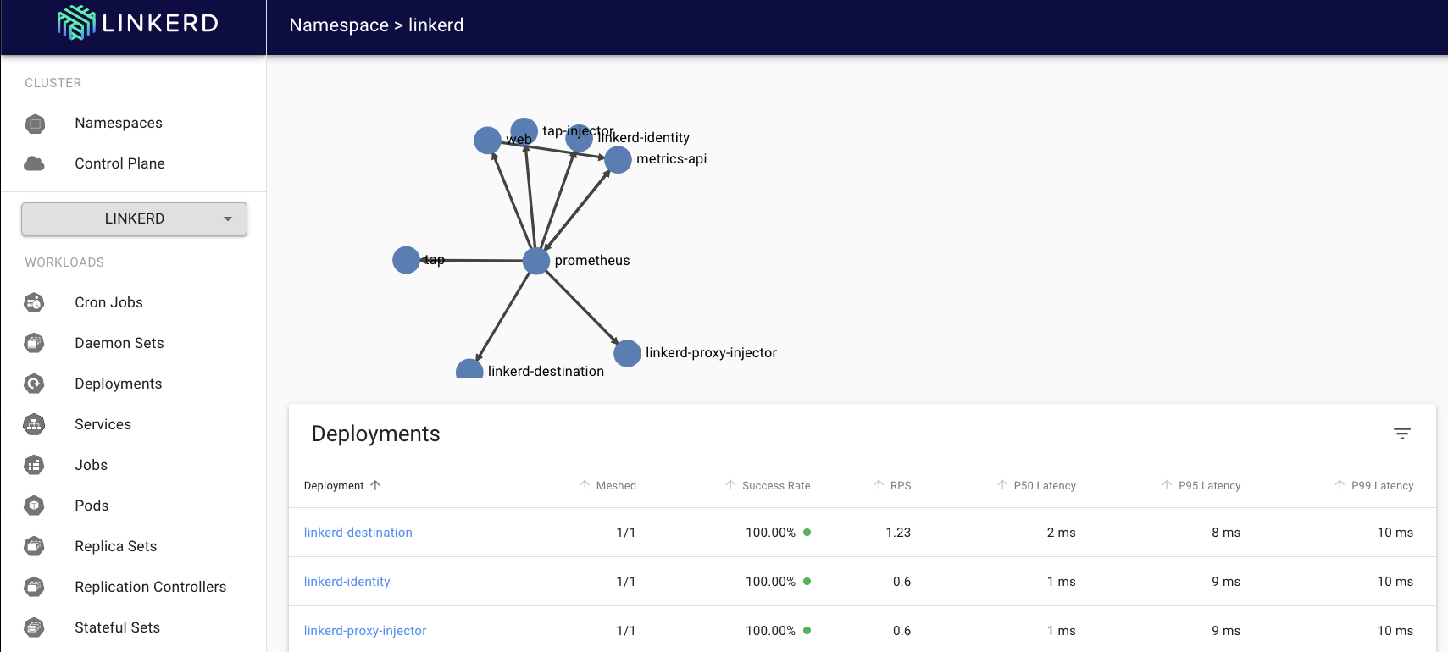The width and height of the screenshot is (1448, 652).
Task: Click the CLUSTER section label
Action: (53, 83)
